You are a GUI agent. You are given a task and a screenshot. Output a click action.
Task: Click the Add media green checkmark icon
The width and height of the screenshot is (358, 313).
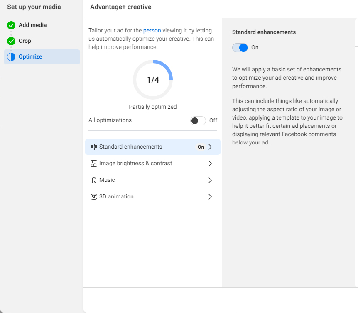click(x=11, y=25)
